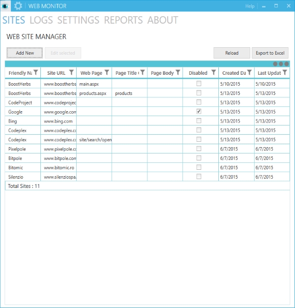Switch to the ABOUT tab
The height and width of the screenshot is (308, 295).
point(163,20)
